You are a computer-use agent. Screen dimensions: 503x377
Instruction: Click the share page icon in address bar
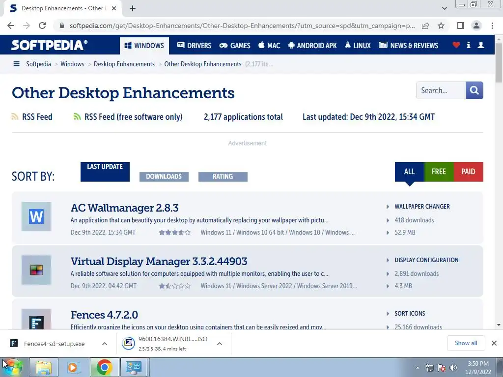pos(425,26)
